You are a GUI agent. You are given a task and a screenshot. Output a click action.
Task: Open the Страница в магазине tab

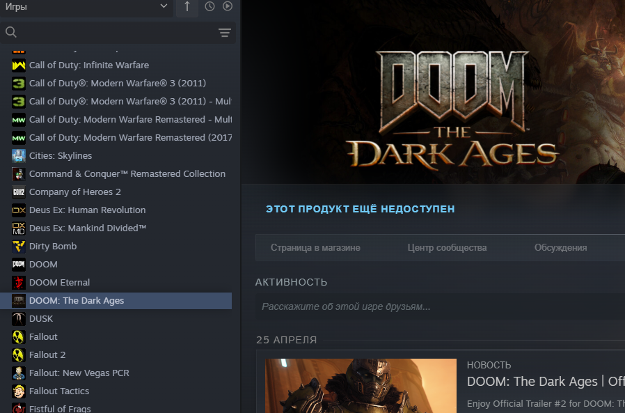pyautogui.click(x=315, y=248)
